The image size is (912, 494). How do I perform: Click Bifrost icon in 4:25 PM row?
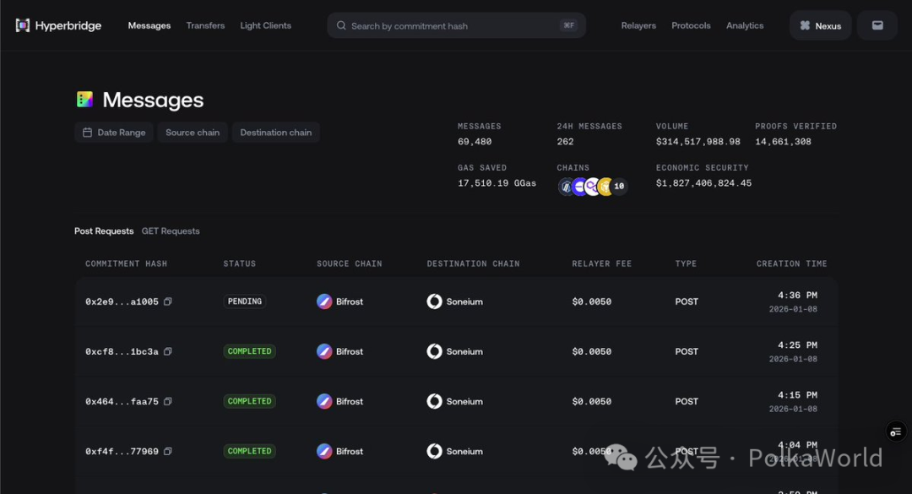[324, 351]
